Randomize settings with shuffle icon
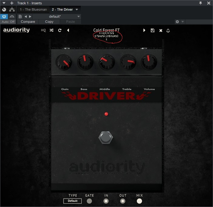 click(52, 30)
